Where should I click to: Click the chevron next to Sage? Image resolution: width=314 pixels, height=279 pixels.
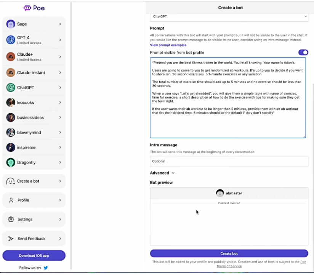click(x=60, y=24)
